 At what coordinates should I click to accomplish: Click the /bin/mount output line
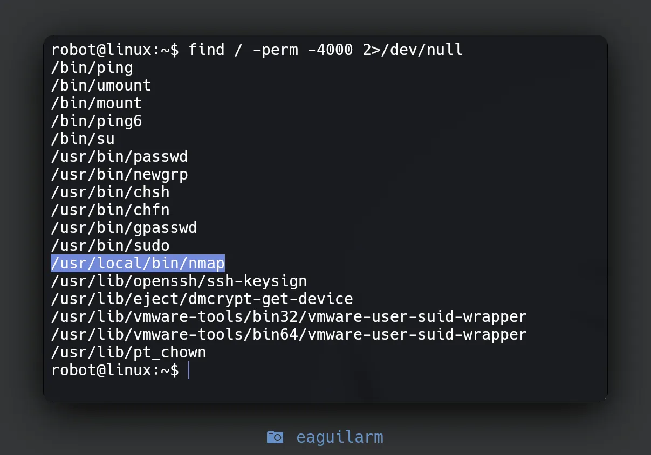[97, 104]
